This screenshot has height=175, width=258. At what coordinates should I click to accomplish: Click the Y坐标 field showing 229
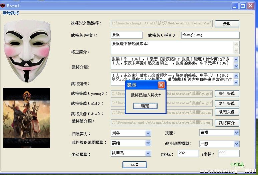[229, 153]
